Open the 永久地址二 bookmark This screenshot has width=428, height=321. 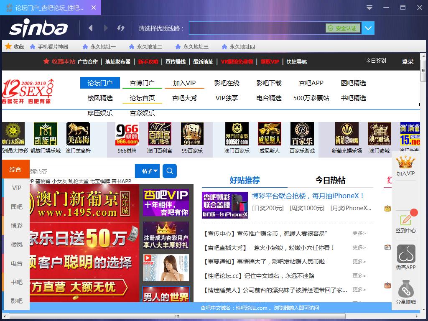pos(145,47)
